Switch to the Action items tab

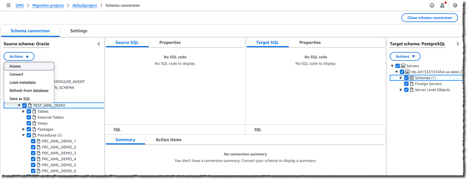(x=168, y=140)
